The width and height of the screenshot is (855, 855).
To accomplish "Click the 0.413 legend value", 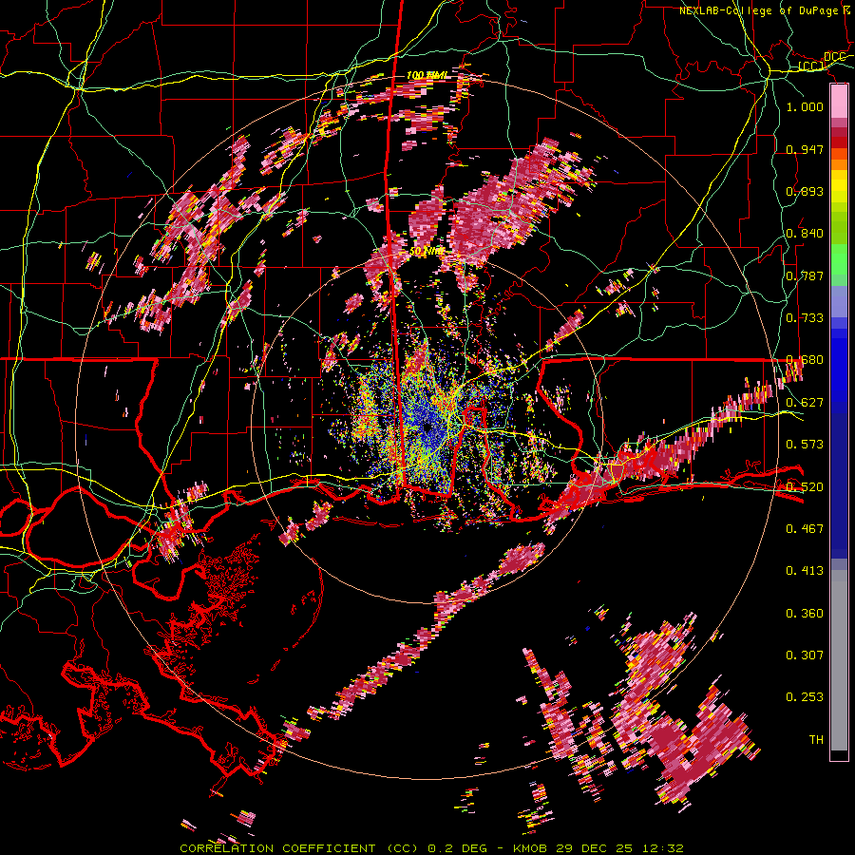I will pyautogui.click(x=805, y=570).
